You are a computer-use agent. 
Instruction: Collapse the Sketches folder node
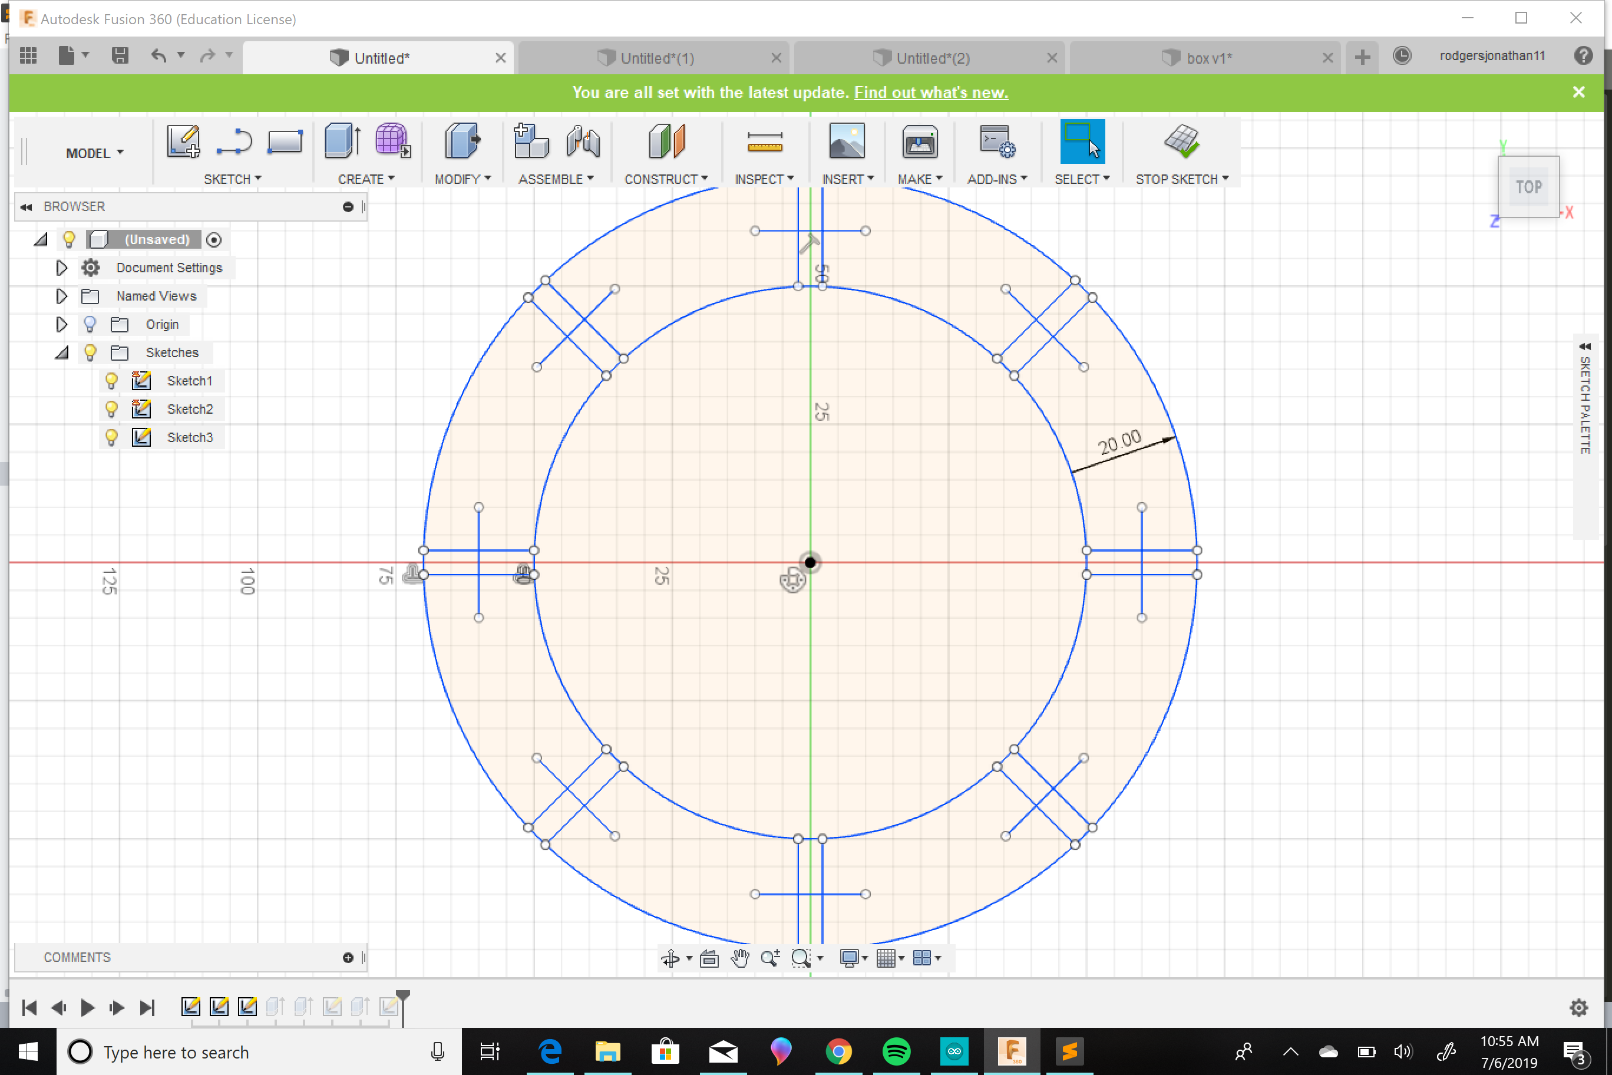(x=62, y=352)
